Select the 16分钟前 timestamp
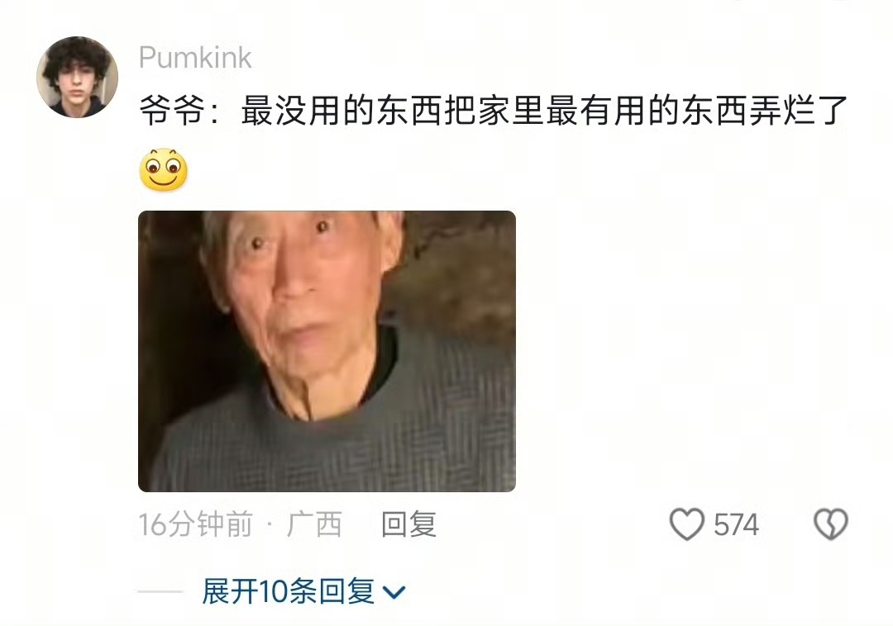 point(195,524)
